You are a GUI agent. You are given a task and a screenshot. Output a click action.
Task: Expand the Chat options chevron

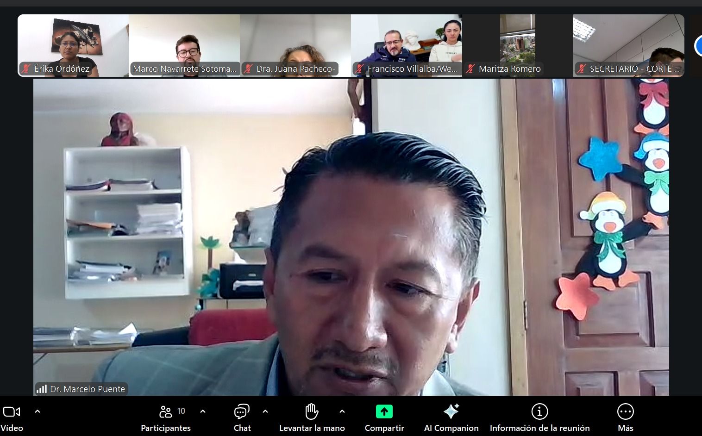(265, 411)
